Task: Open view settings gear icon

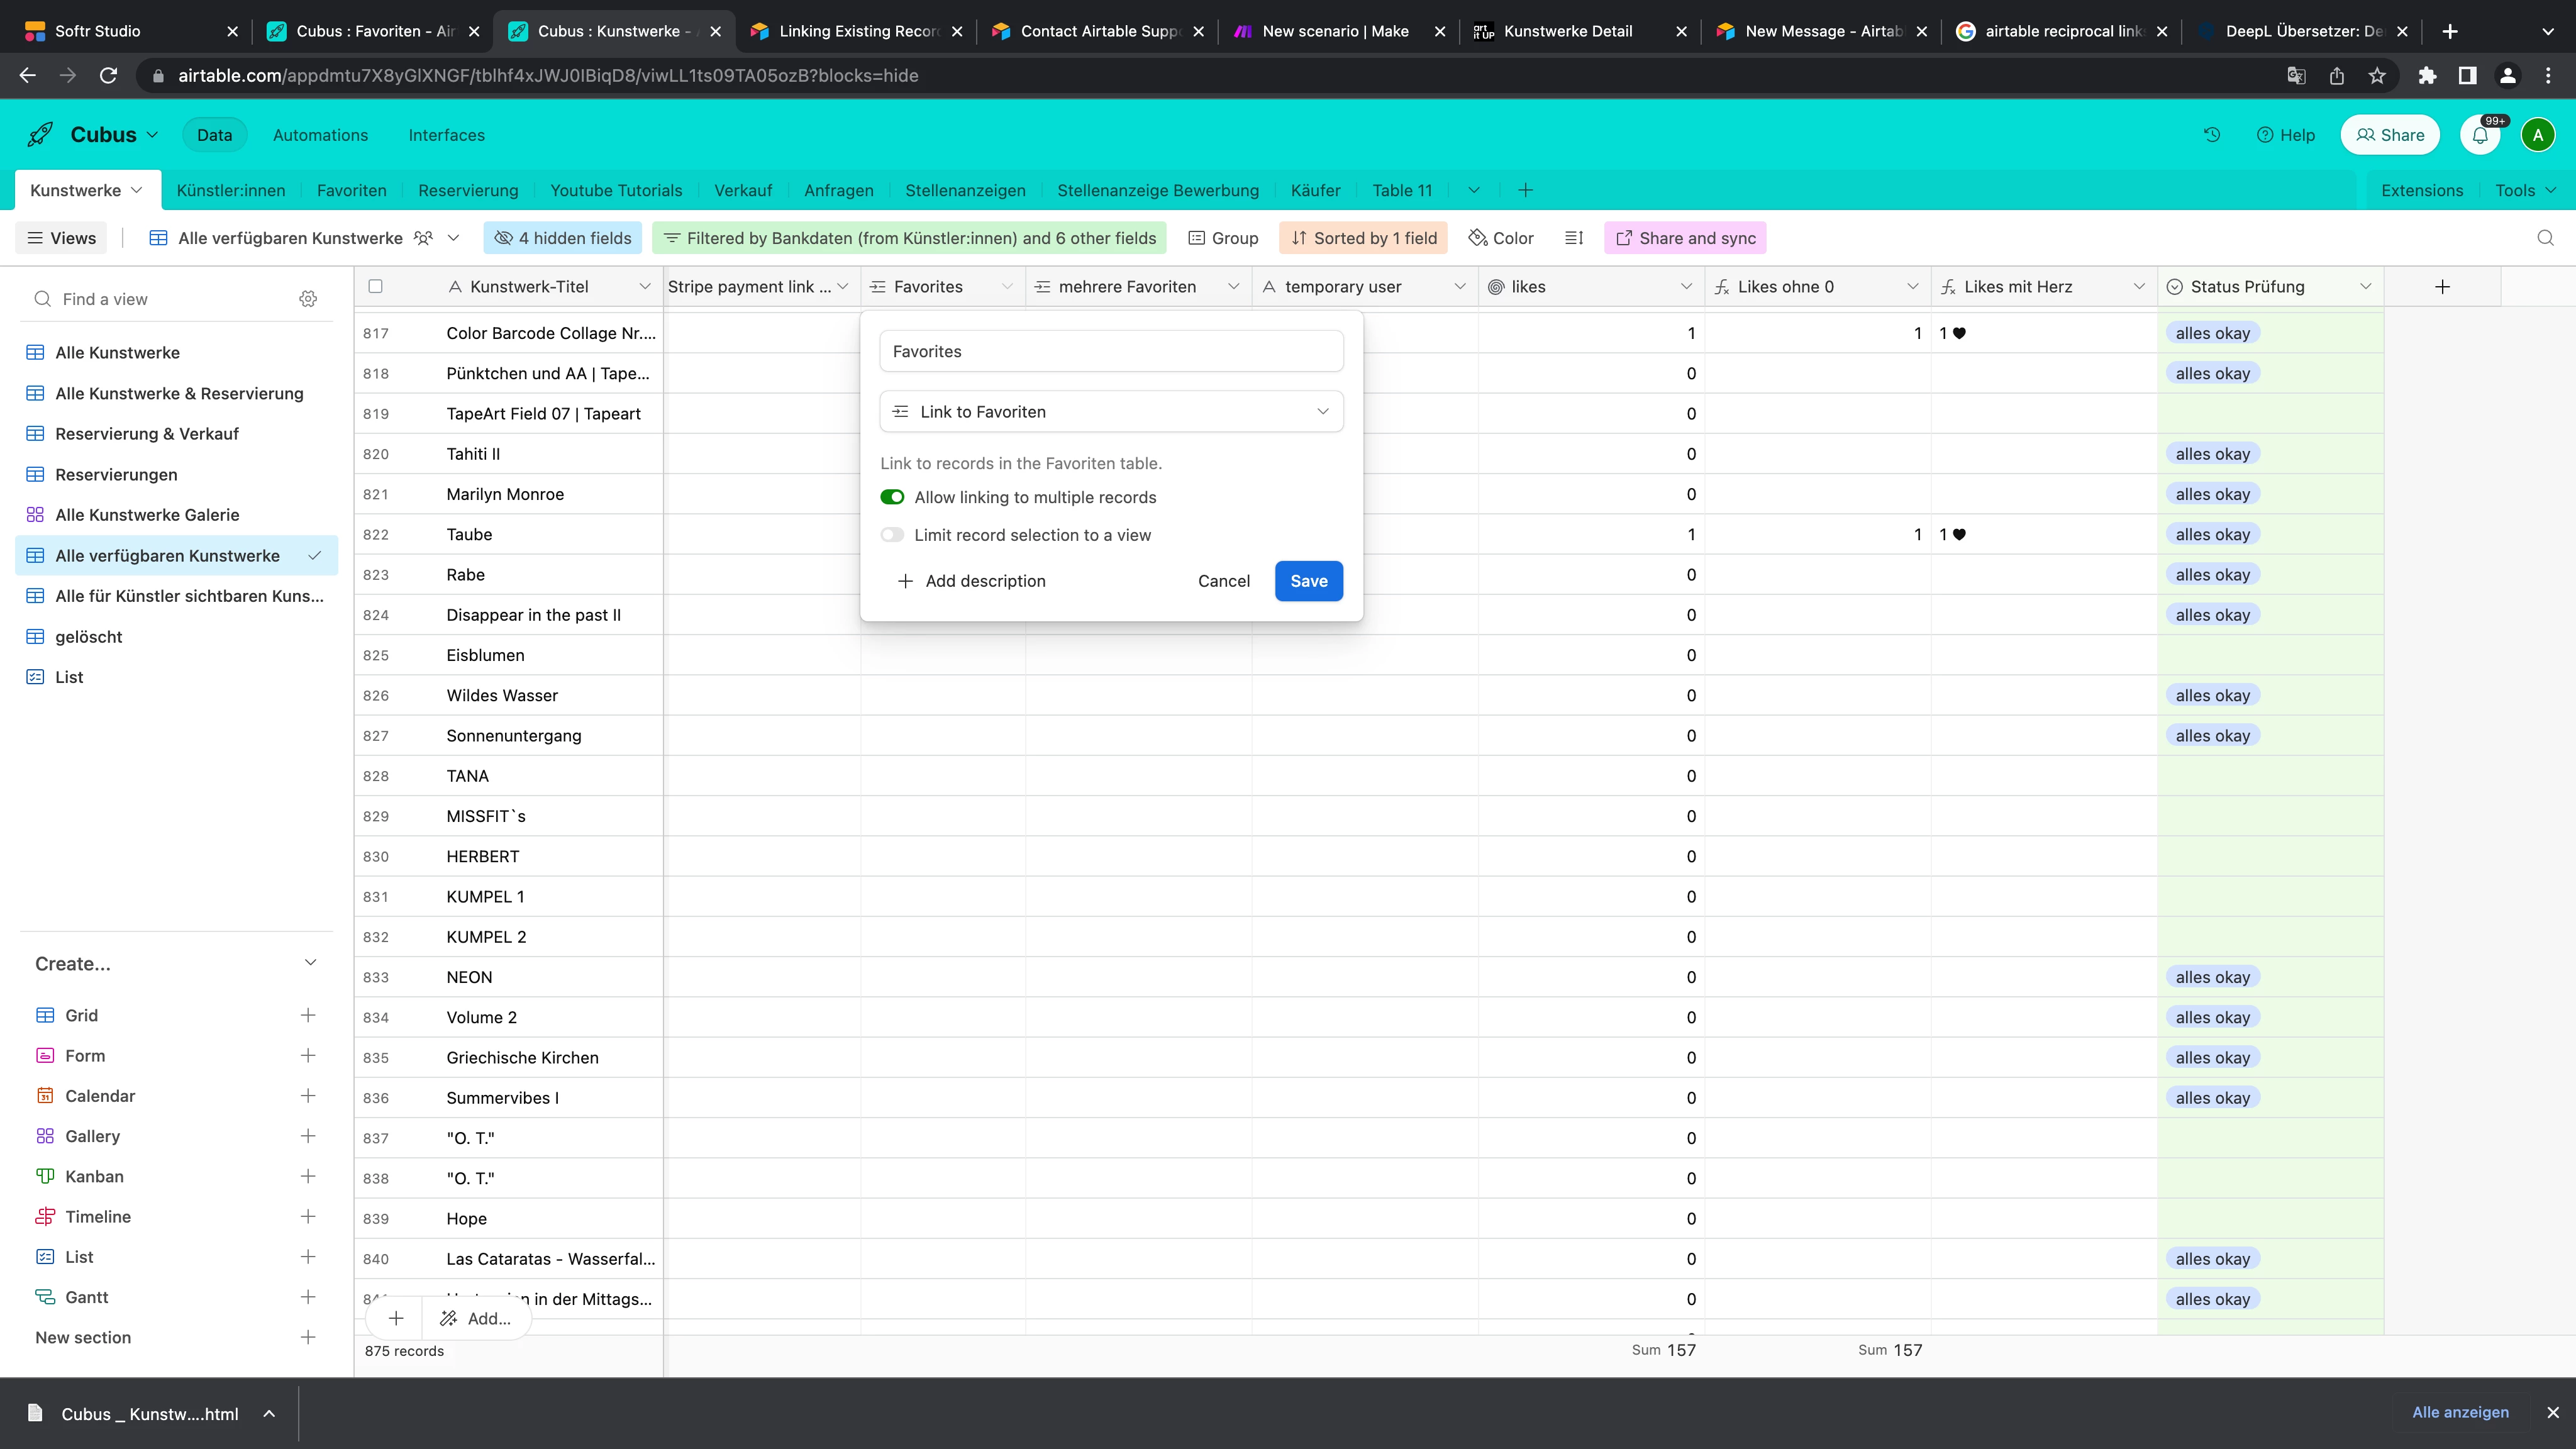Action: (x=308, y=299)
